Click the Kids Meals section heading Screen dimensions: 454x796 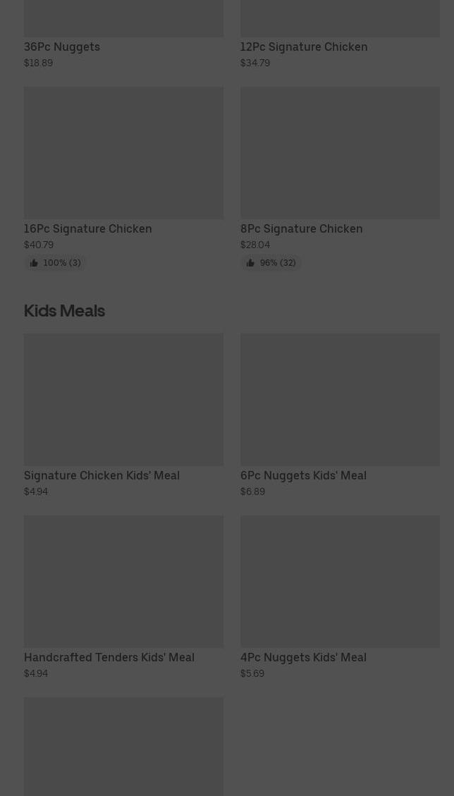[x=64, y=310]
